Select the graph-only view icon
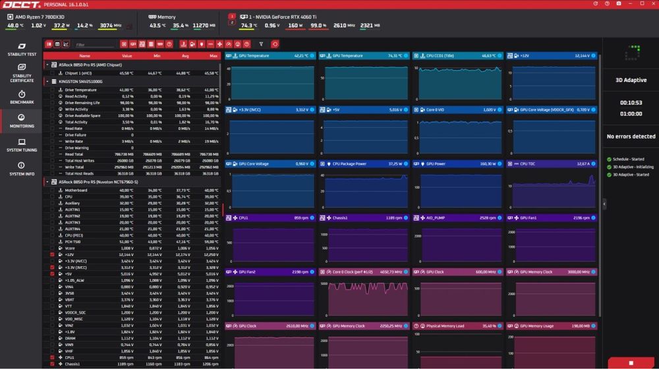 (65, 44)
